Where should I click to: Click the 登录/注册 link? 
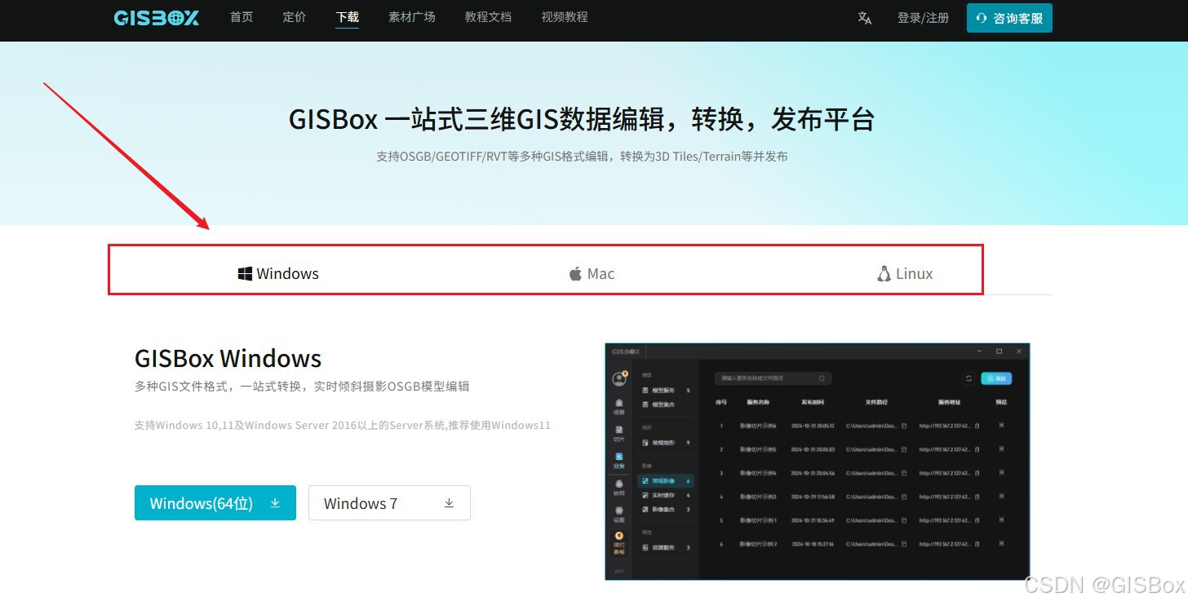(923, 18)
